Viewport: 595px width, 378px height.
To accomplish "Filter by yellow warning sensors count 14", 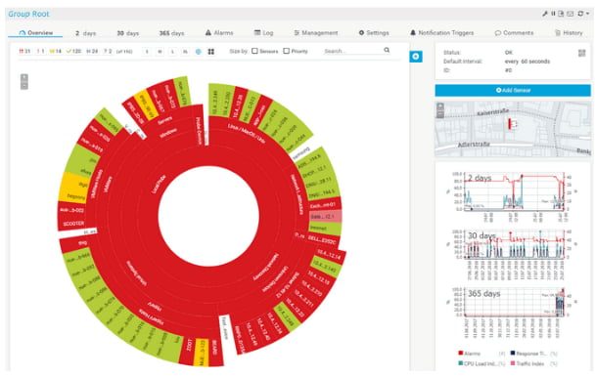I will point(56,51).
